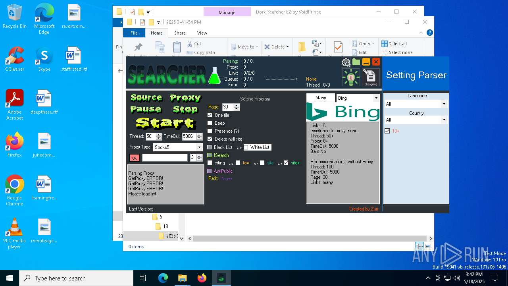
Task: Switch to the Home ribbon tab
Action: 157,33
